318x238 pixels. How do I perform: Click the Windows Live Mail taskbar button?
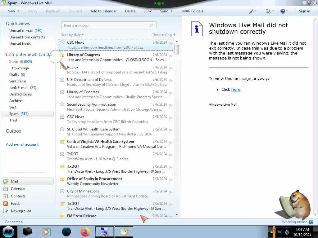pos(124,232)
